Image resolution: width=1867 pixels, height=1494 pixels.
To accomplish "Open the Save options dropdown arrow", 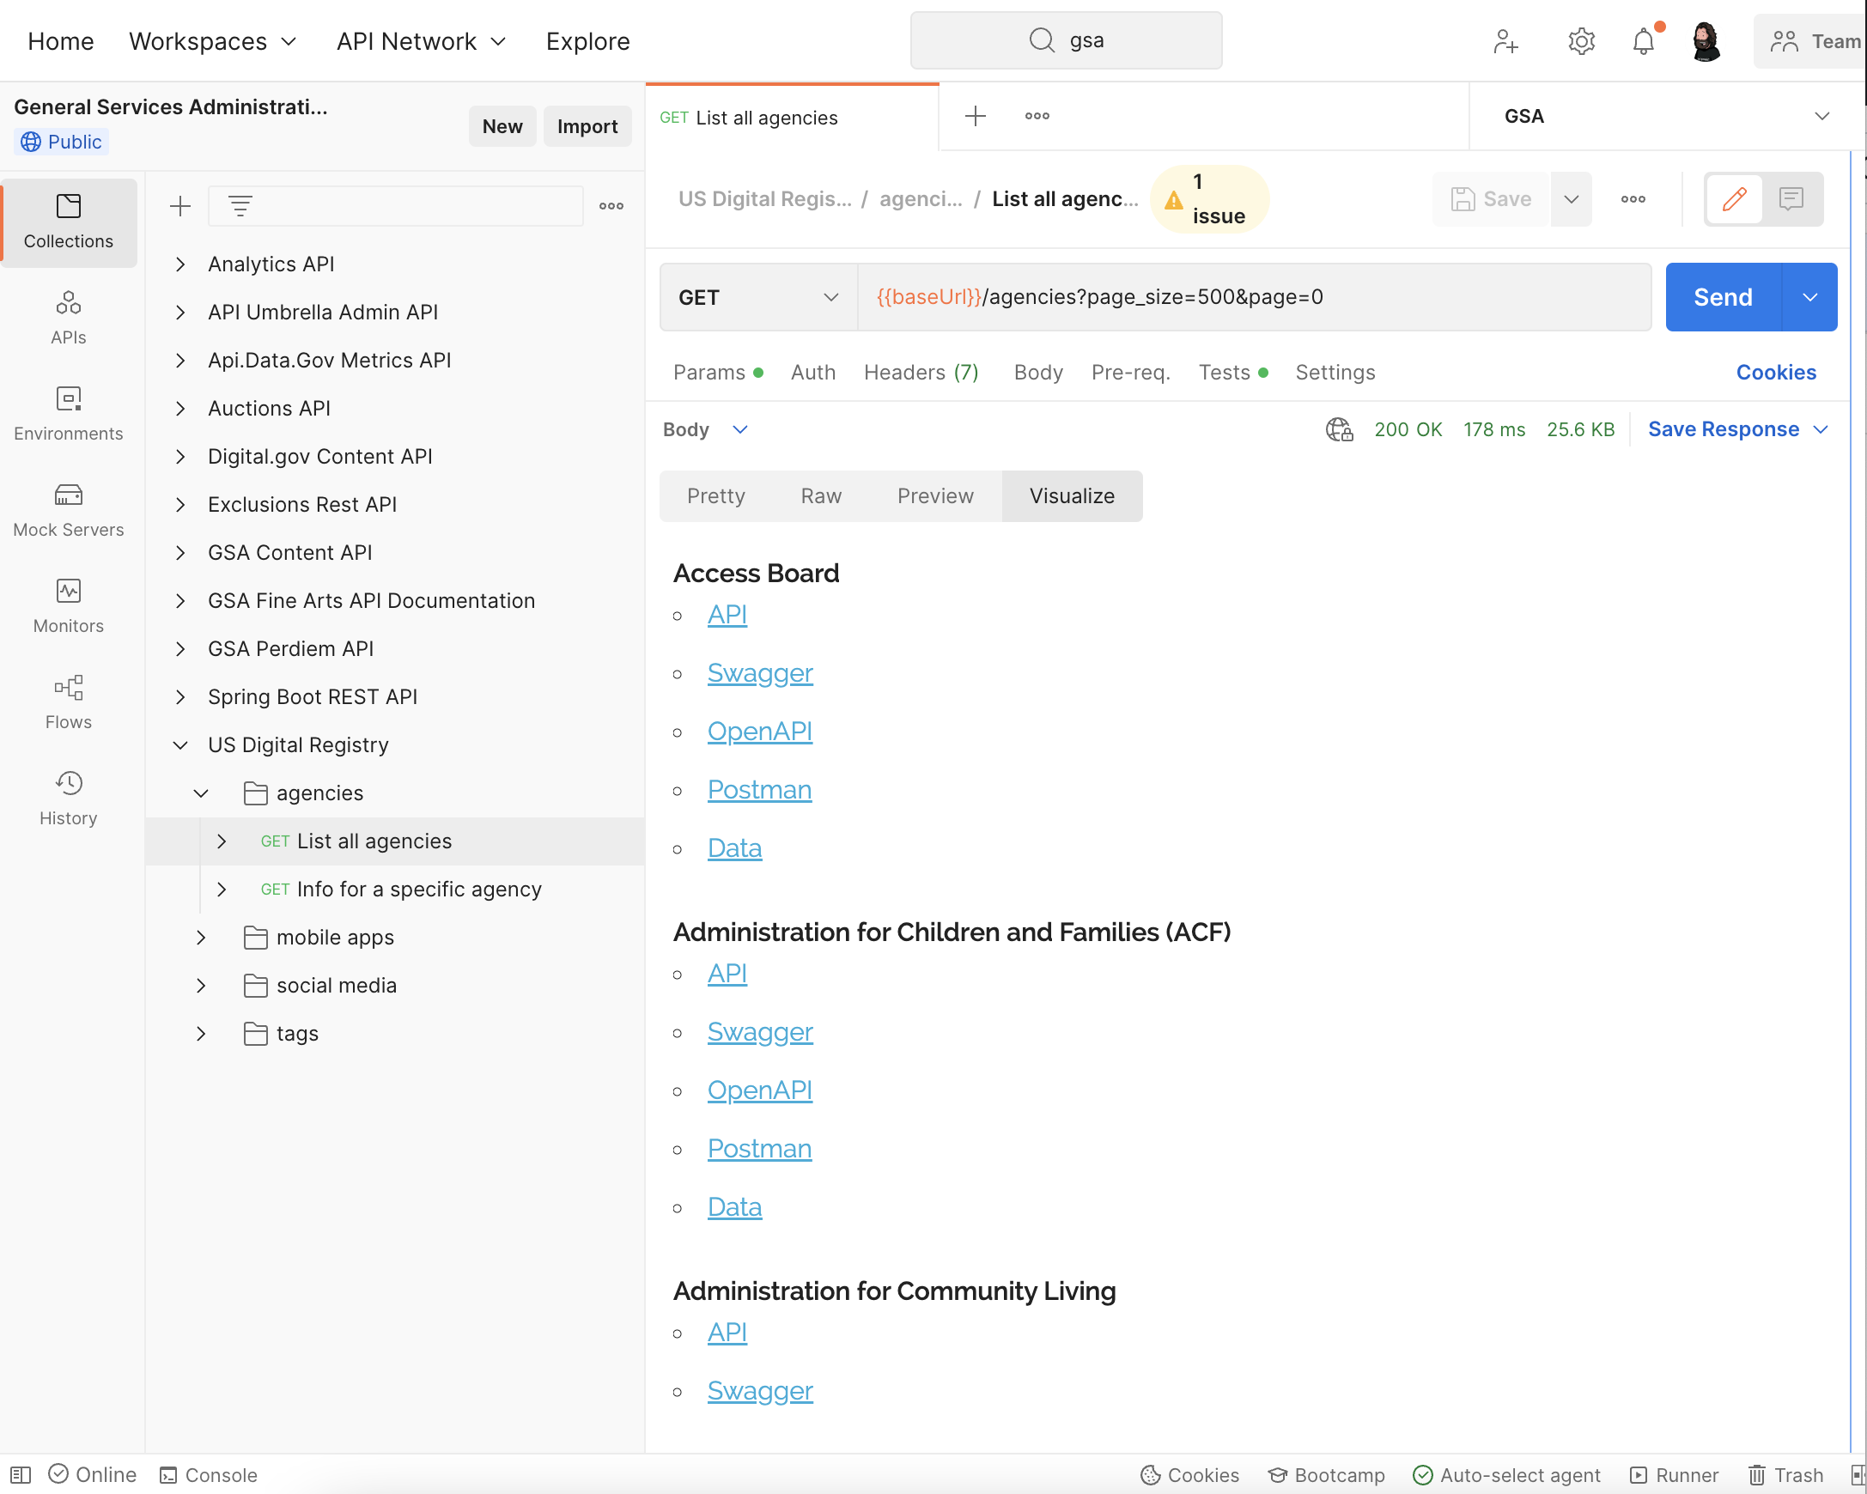I will pos(1571,199).
